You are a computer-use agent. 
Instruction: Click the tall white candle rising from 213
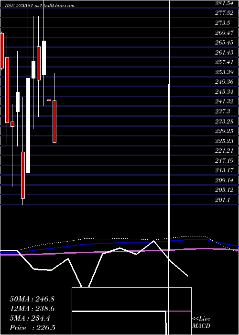tap(28, 125)
